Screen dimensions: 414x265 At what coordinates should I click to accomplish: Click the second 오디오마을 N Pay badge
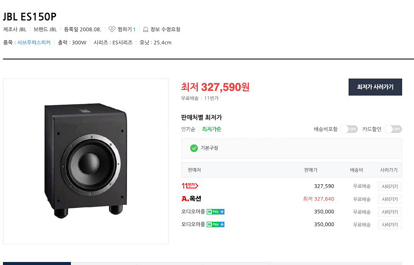pos(215,224)
